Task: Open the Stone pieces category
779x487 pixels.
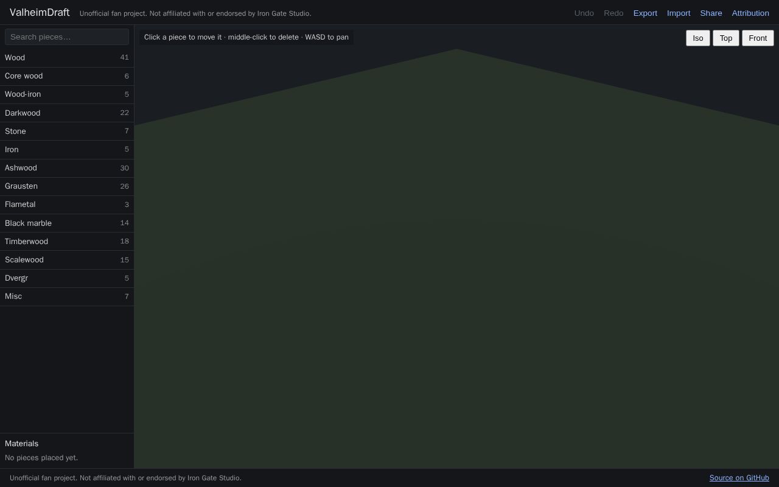Action: 67,131
